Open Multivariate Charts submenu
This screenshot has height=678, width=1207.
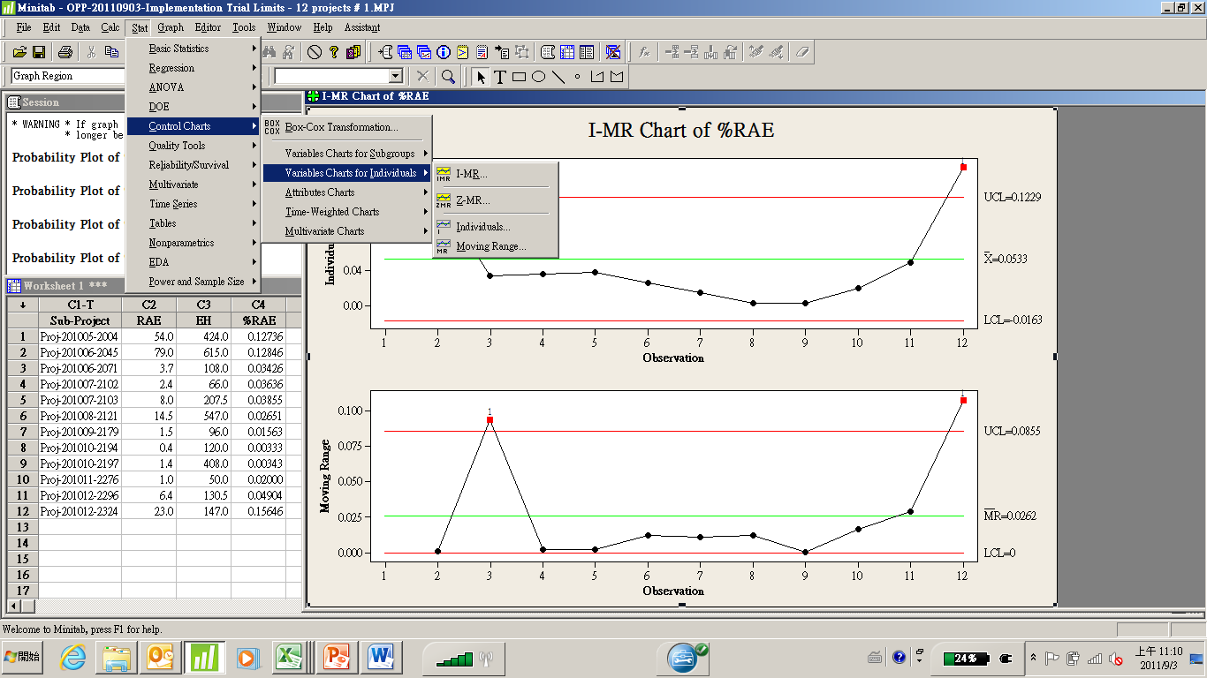(x=347, y=231)
